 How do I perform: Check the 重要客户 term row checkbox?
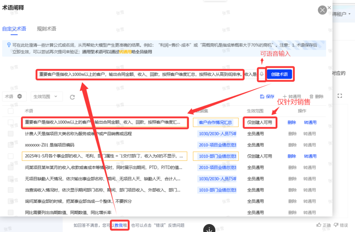tap(11, 122)
